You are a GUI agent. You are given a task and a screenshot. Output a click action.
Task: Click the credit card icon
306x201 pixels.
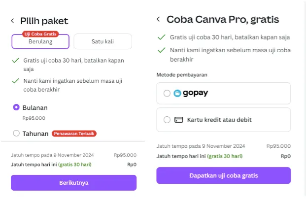178,119
